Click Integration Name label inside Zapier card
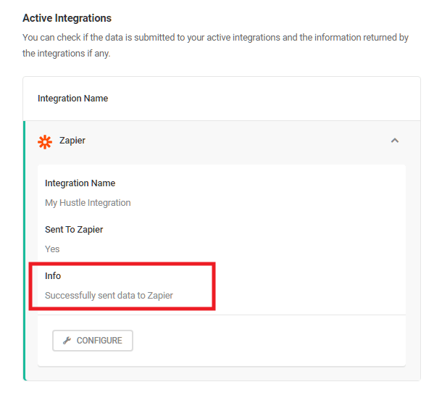 point(80,183)
